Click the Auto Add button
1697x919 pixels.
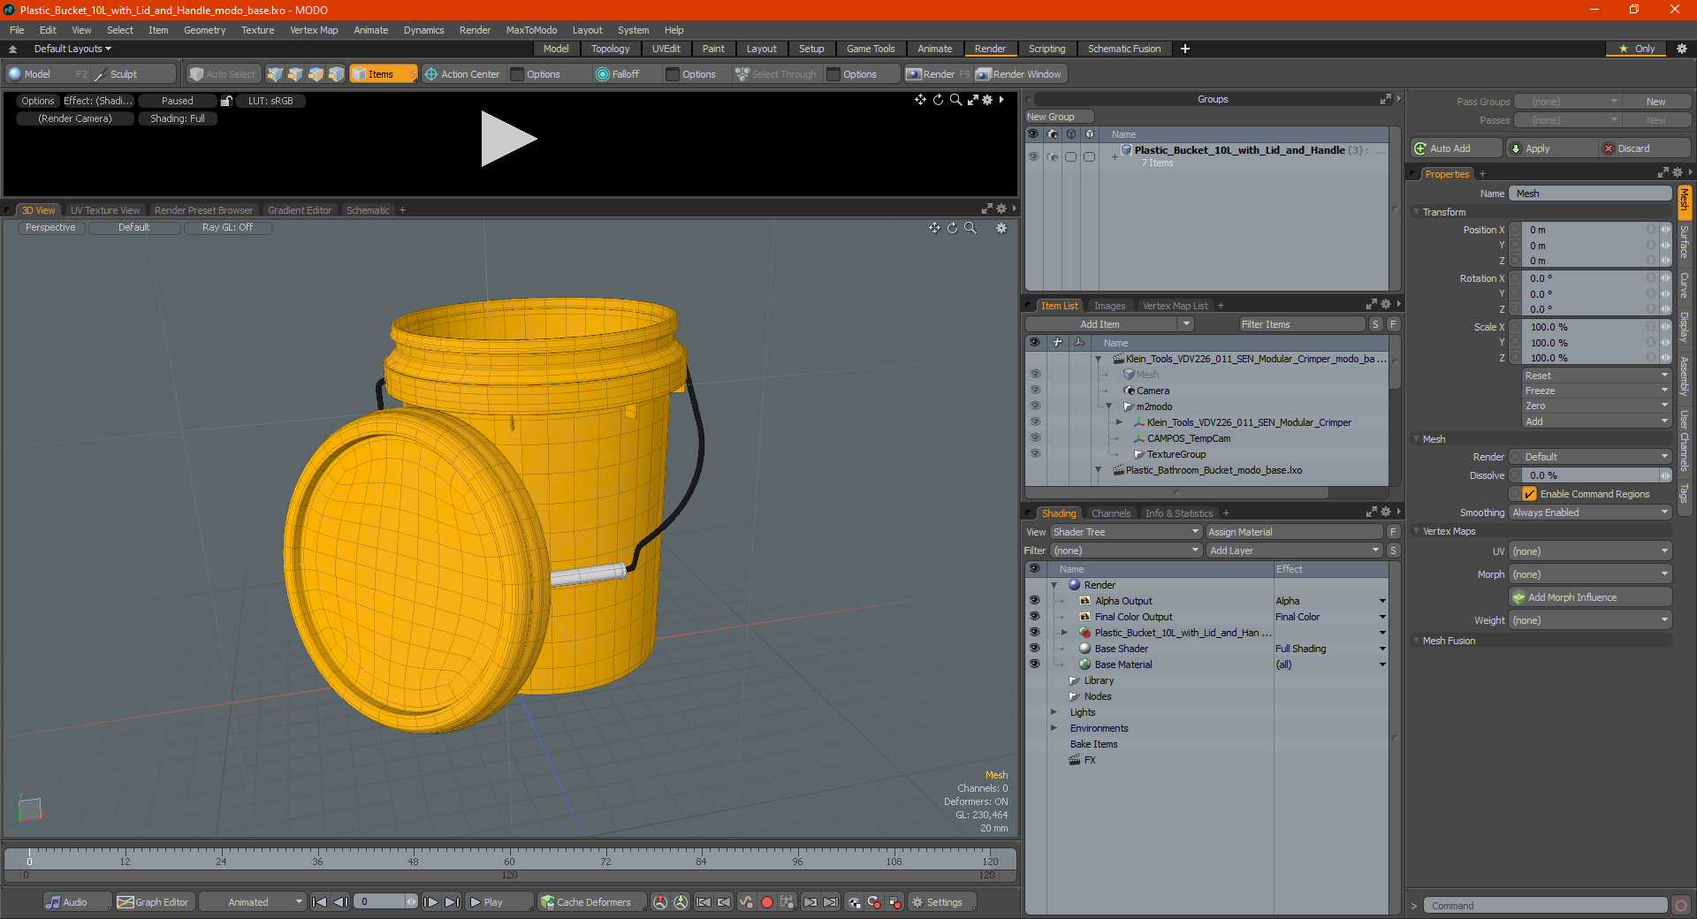1456,148
